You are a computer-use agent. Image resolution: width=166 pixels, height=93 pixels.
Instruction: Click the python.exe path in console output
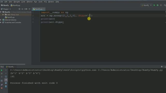[53, 70]
